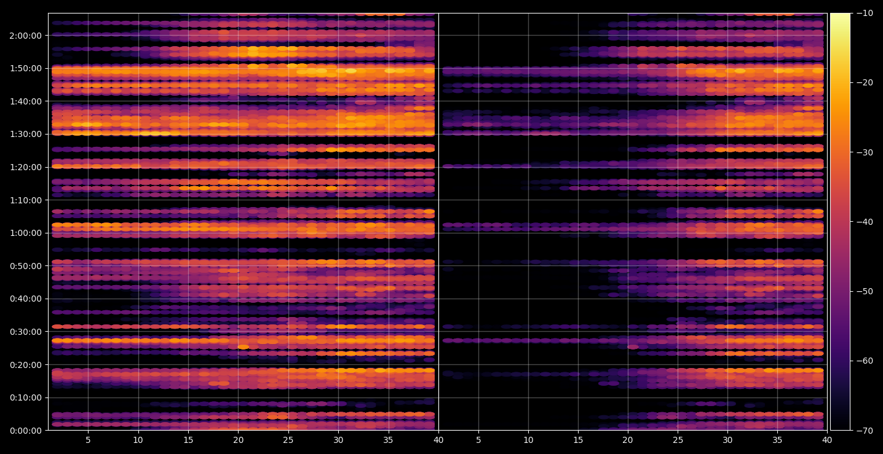Click the −50 colorbar tick label
Viewport: 883px width, 454px height.
click(864, 291)
